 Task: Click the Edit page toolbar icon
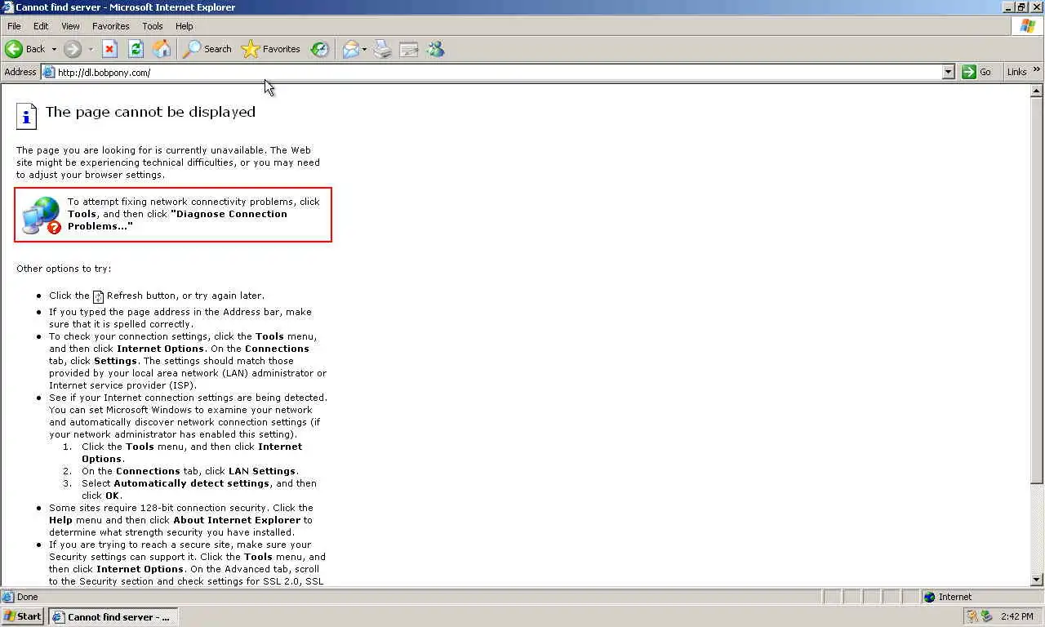coord(408,49)
